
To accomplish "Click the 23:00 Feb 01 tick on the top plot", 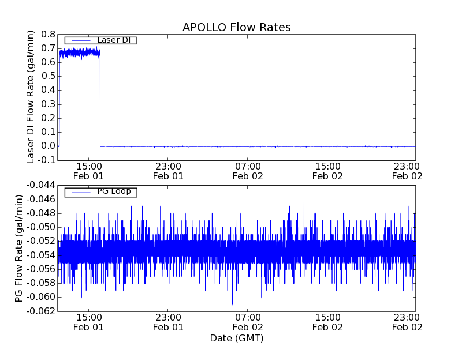I will click(x=168, y=171).
